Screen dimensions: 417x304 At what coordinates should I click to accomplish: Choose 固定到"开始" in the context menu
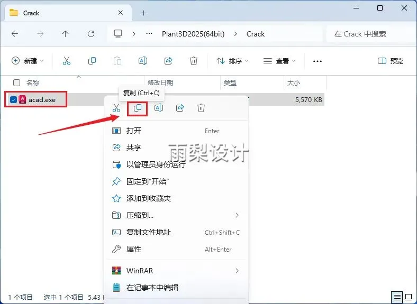(176, 181)
